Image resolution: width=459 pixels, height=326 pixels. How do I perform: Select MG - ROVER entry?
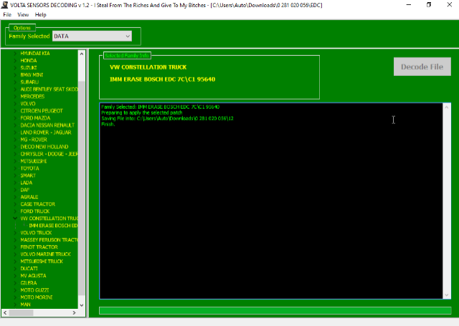coord(34,140)
